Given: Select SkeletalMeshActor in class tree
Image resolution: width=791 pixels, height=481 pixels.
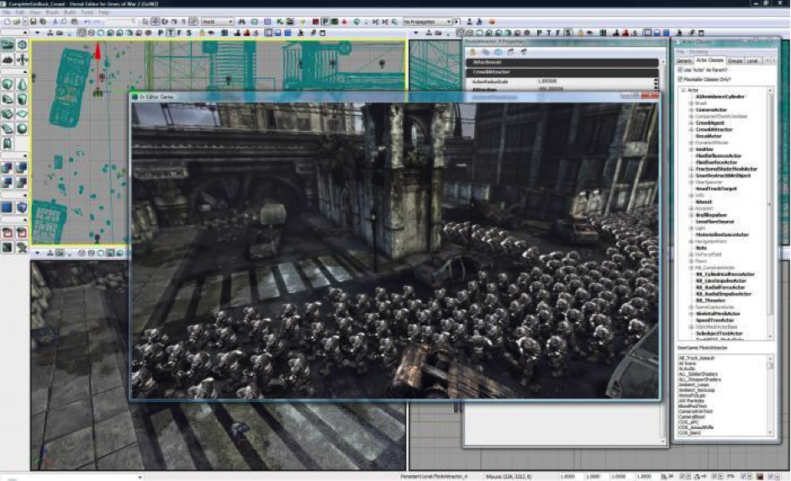Looking at the screenshot, I should (x=718, y=314).
